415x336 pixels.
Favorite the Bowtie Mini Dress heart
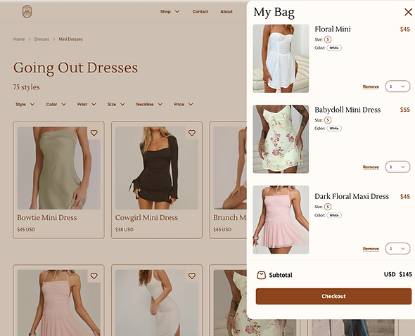click(94, 133)
